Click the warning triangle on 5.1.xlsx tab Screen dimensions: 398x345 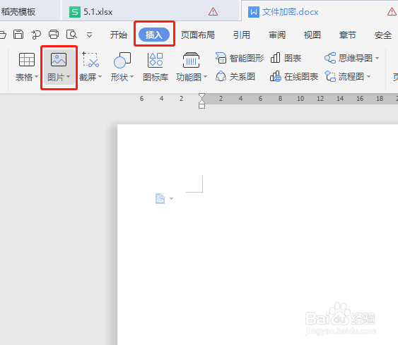pyautogui.click(x=213, y=11)
